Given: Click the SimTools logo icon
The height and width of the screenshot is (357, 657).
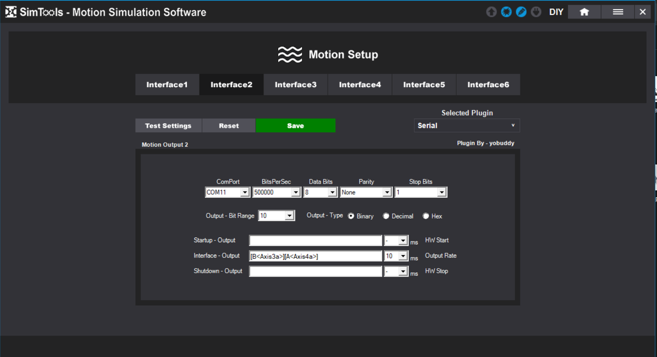Looking at the screenshot, I should click(11, 12).
